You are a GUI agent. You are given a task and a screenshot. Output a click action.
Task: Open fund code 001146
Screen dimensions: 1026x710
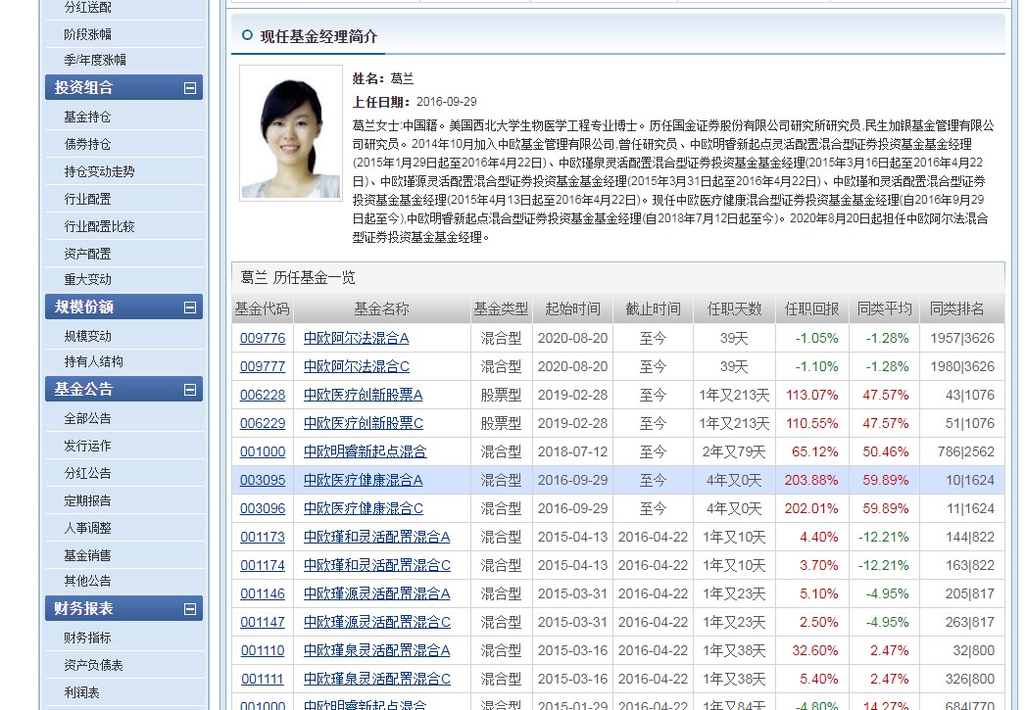point(263,594)
